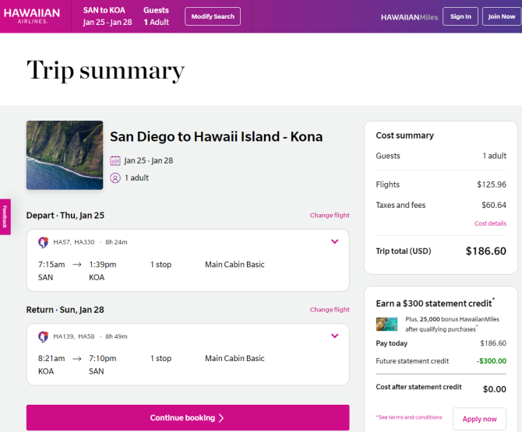Click the -$300.00 future statement credit
The width and height of the screenshot is (522, 432).
click(491, 361)
